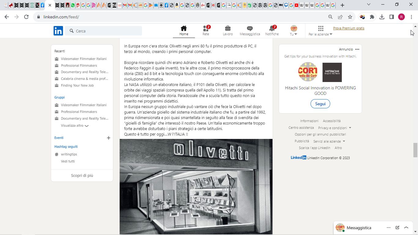
Task: Click the compose new message icon
Action: [397, 228]
